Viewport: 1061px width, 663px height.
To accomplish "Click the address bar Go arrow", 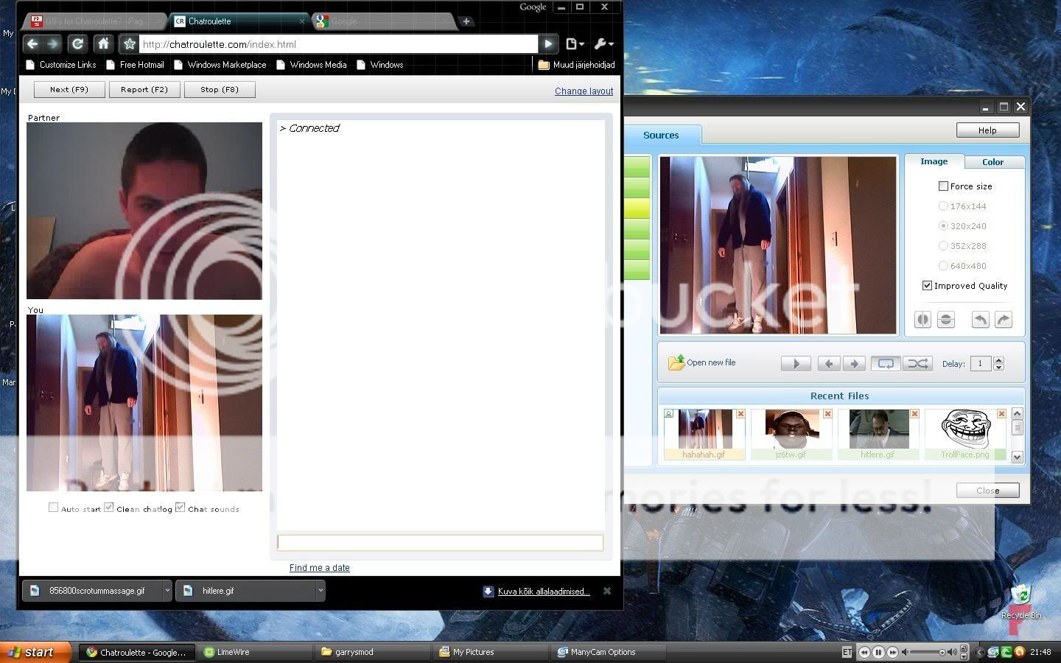I will point(547,44).
